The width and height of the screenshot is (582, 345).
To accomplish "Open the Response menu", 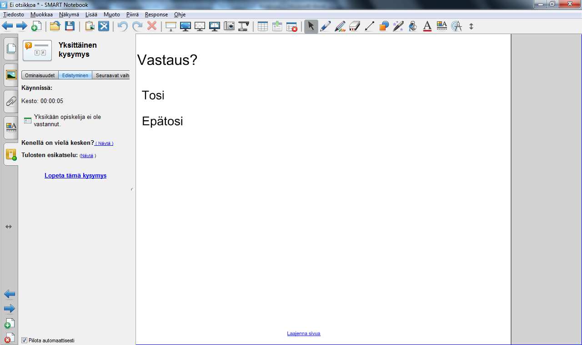I will tap(156, 15).
